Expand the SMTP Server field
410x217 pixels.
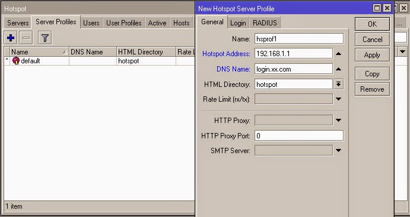tap(338, 150)
